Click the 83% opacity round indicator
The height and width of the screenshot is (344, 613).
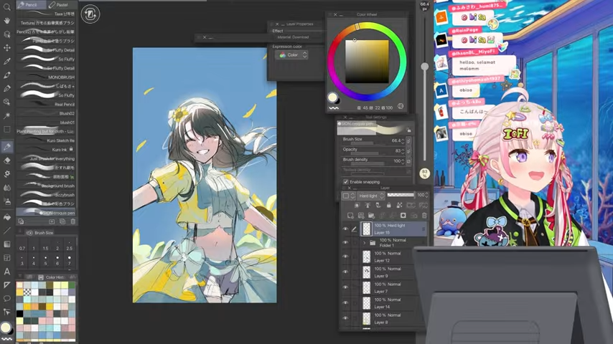424,173
